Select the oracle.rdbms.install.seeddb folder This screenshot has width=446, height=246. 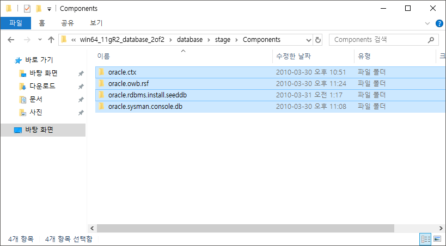(x=271, y=95)
